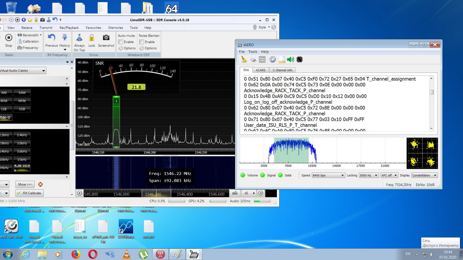This screenshot has height=260, width=463.
Task: Click the Lock icon in Extras group
Action: pos(92,40)
